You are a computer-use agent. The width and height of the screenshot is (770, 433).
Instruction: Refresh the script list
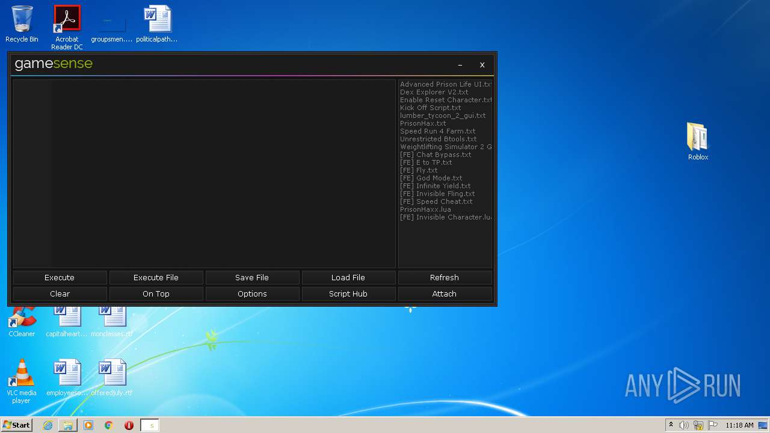445,277
